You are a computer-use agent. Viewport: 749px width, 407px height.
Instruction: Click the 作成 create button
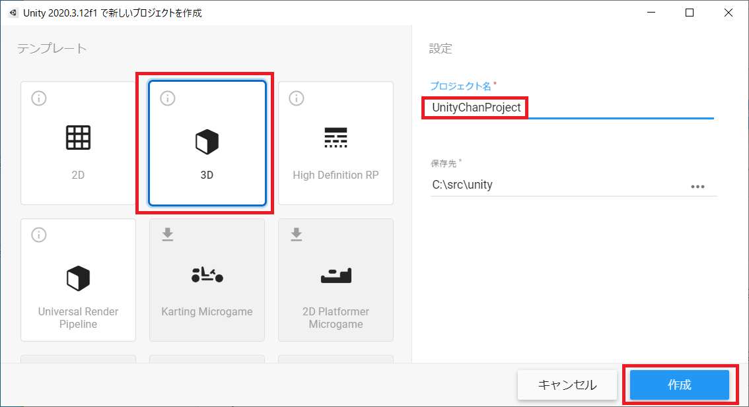tap(679, 385)
